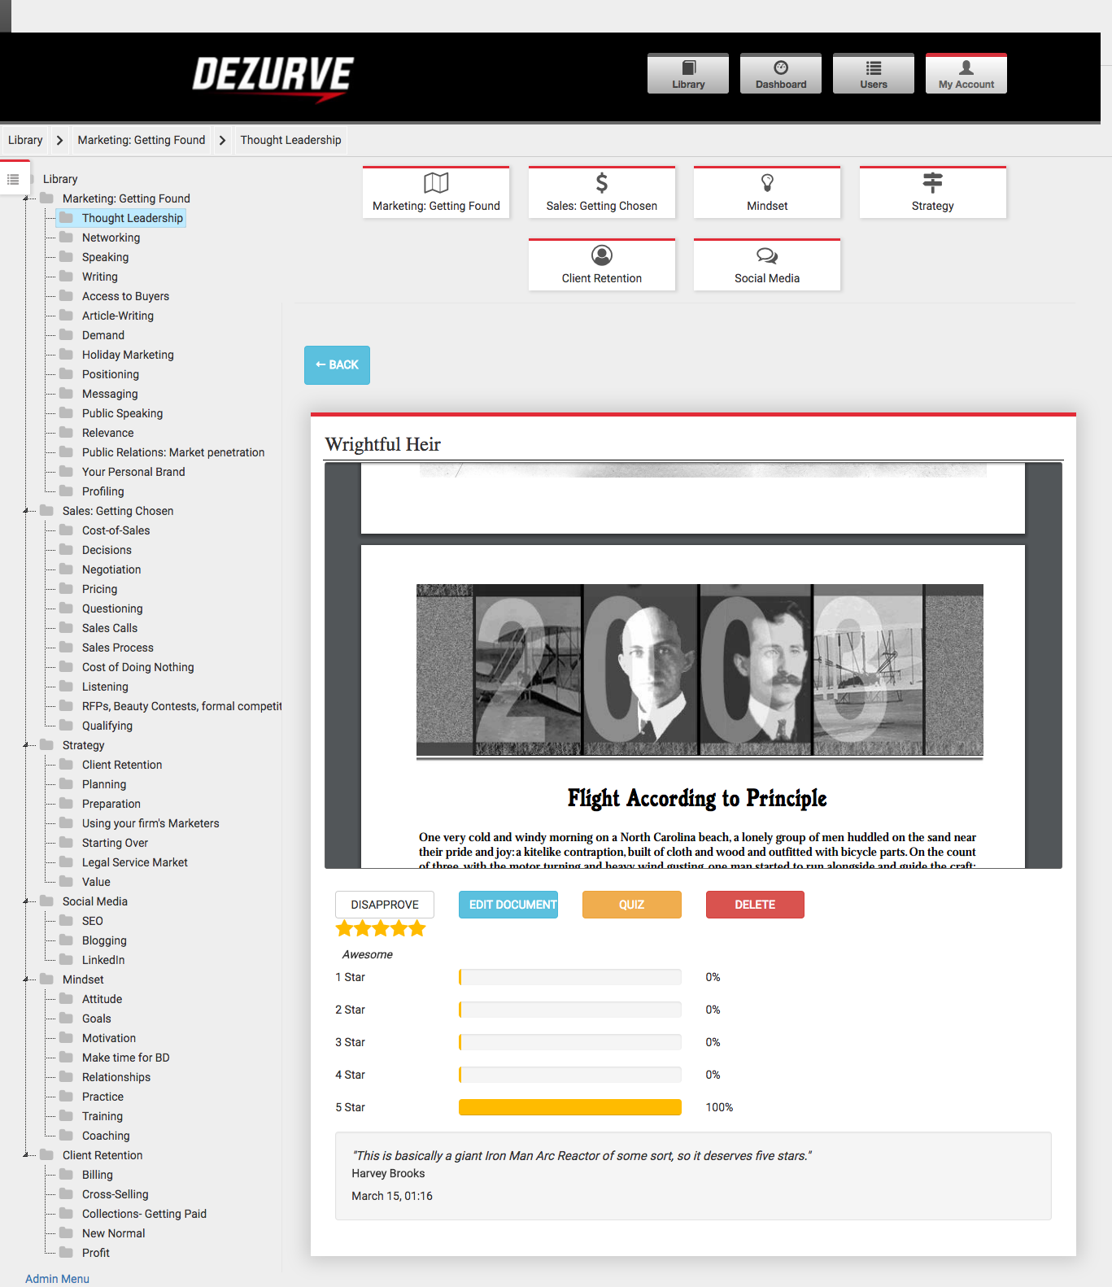Click the Coaching folder icon

click(x=67, y=1135)
